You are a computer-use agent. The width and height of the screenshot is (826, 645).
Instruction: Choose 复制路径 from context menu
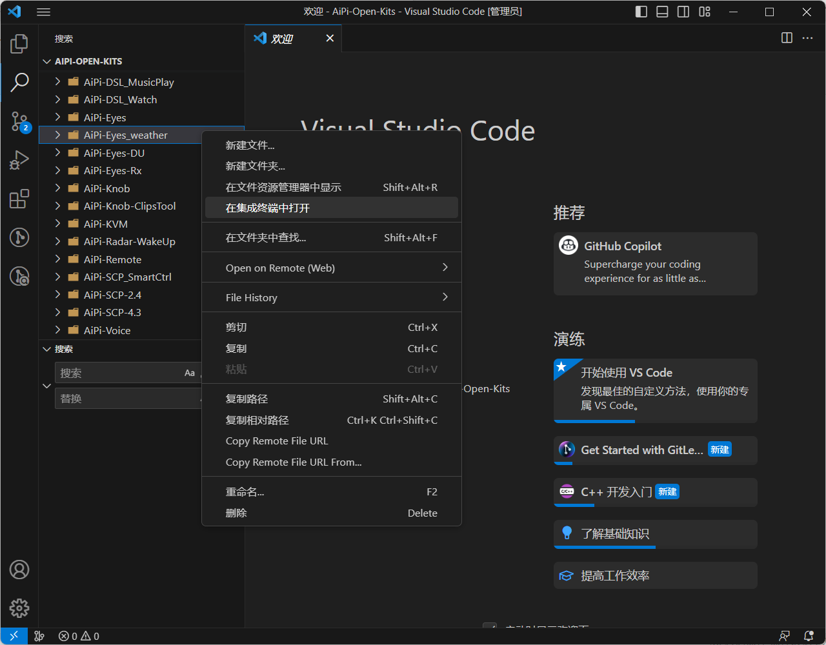[332, 399]
